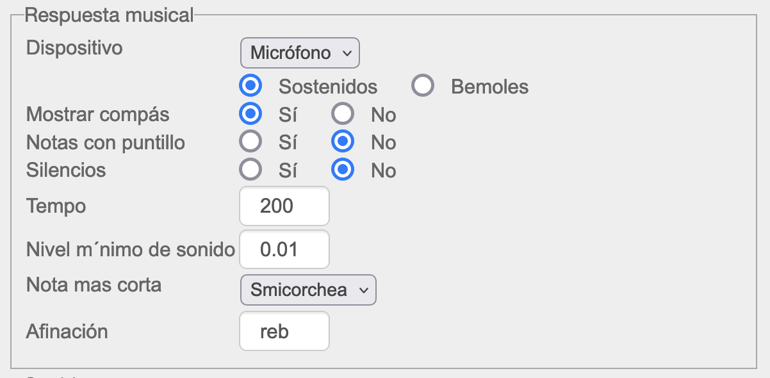Choose the Bemoles radio option
This screenshot has height=378, width=770.
coord(423,86)
